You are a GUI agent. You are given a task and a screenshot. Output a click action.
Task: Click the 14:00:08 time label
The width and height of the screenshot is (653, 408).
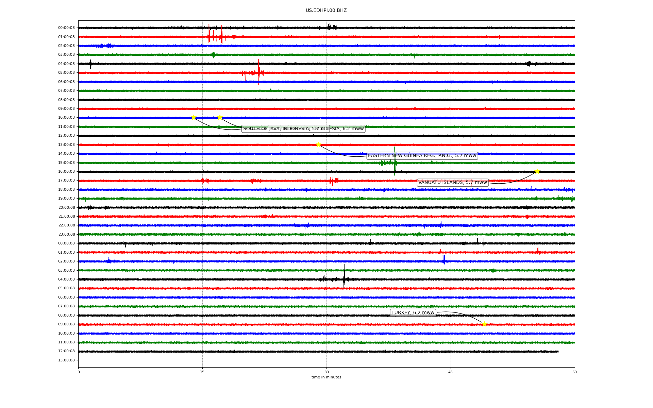(66, 154)
